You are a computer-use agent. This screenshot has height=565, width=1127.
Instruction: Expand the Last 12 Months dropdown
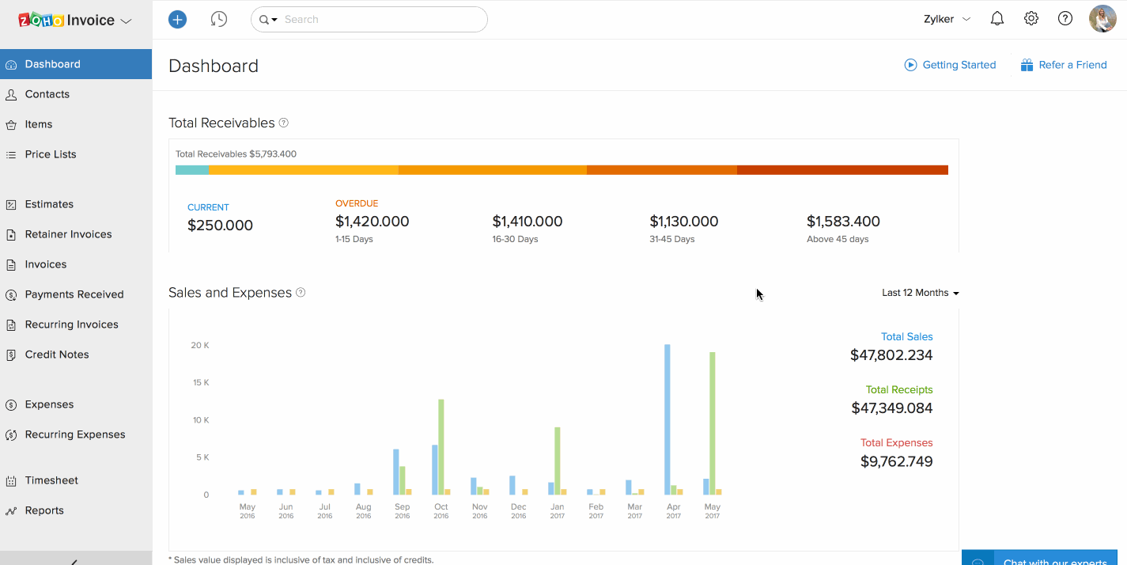tap(920, 293)
